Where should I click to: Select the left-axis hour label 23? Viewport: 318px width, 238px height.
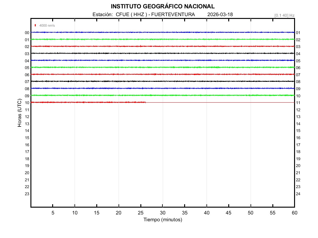coord(27,194)
